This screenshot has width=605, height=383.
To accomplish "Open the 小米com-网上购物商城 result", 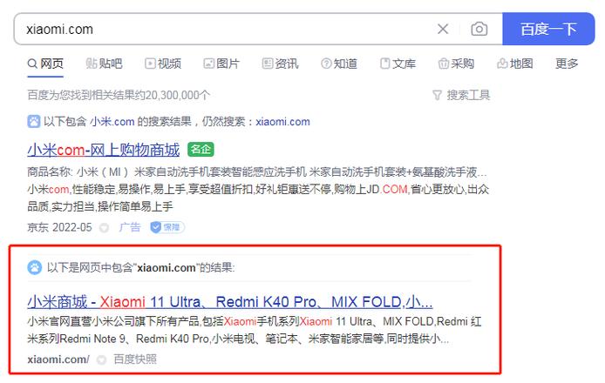I will [104, 150].
